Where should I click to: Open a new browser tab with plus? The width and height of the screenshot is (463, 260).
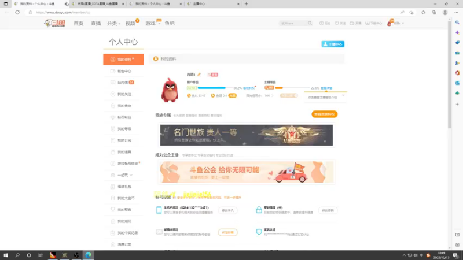point(247,4)
